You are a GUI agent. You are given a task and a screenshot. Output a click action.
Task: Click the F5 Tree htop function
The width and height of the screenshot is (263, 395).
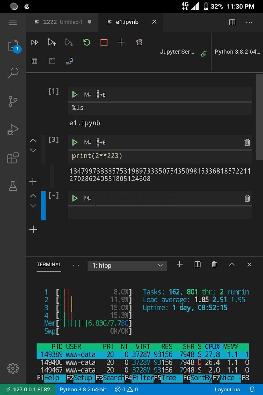click(x=168, y=378)
